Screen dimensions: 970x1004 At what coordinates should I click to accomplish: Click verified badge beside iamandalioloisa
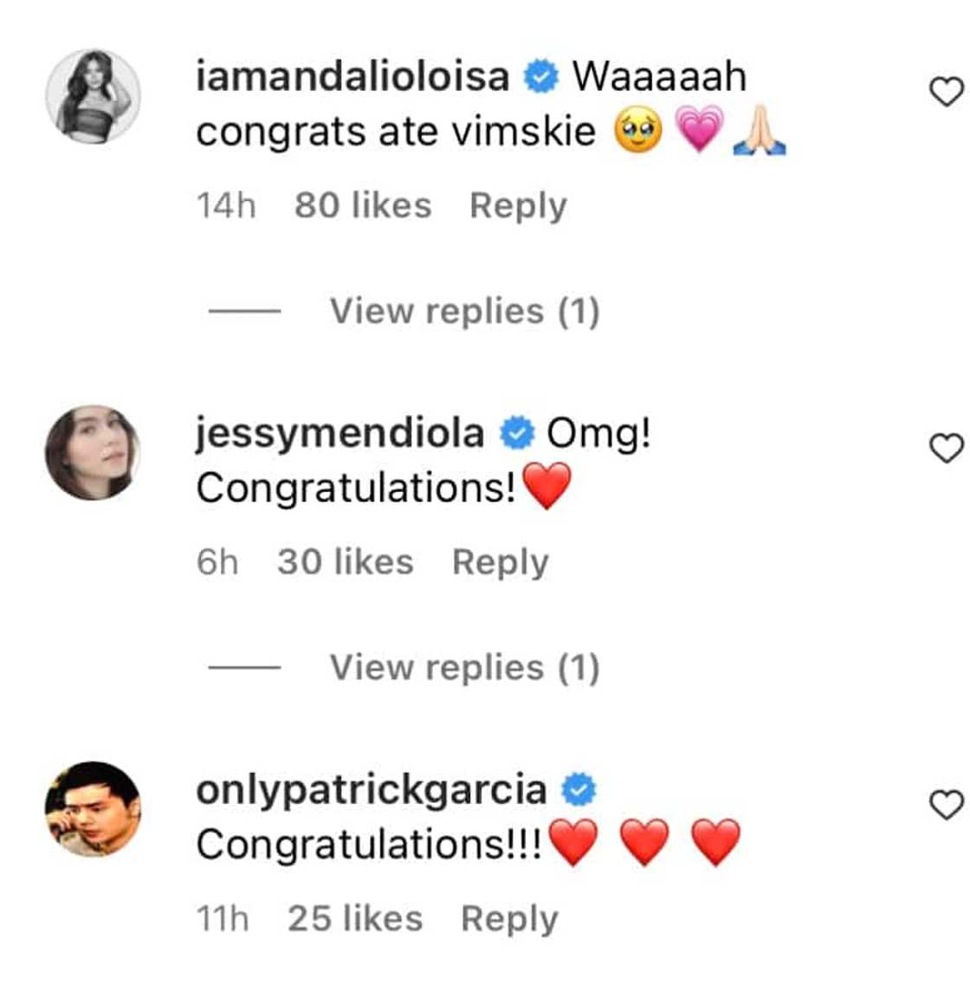point(540,77)
